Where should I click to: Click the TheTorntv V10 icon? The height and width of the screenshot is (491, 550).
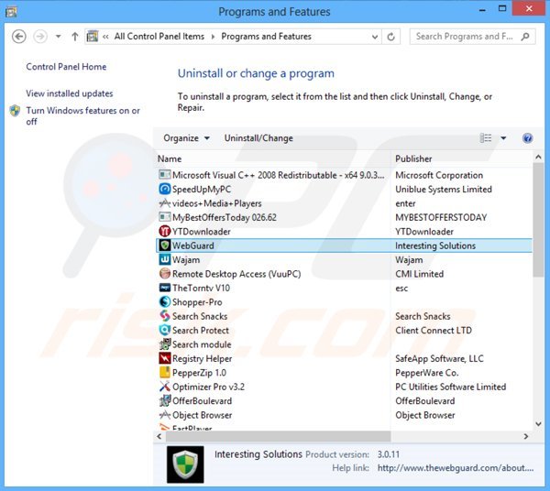[164, 288]
